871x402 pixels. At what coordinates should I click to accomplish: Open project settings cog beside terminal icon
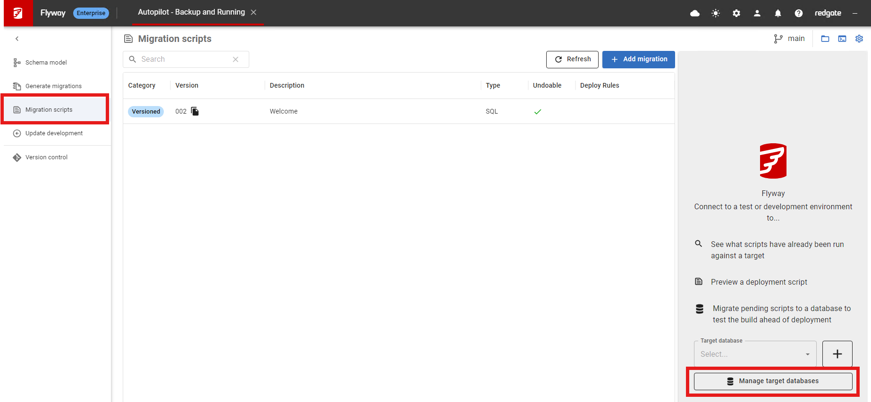point(859,39)
